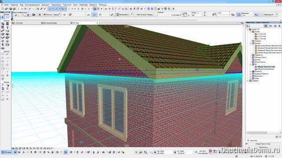
Task: Click the План Этажа и Разрез button
Action: (145, 14)
